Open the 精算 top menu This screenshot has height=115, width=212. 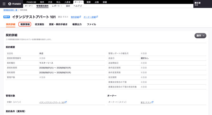click(89, 2)
